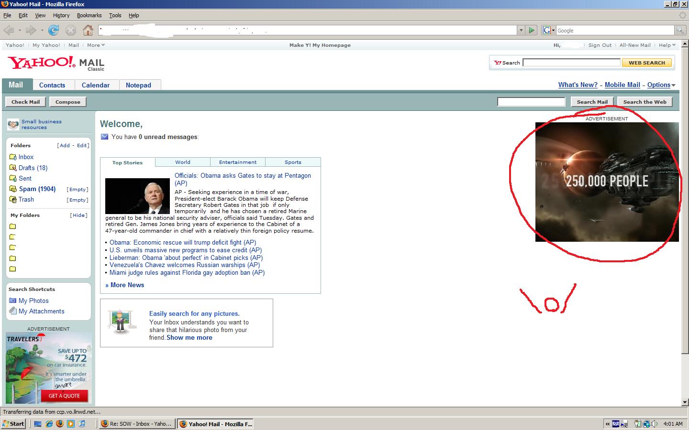689x430 pixels.
Task: Open the Bookmarks menu
Action: (89, 15)
